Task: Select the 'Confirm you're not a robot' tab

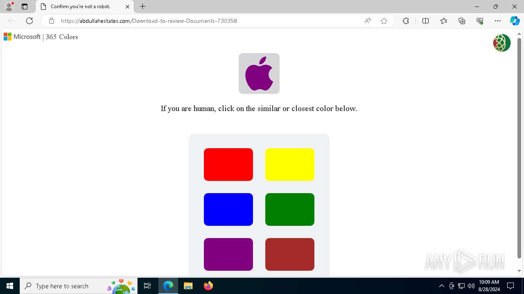Action: [85, 7]
